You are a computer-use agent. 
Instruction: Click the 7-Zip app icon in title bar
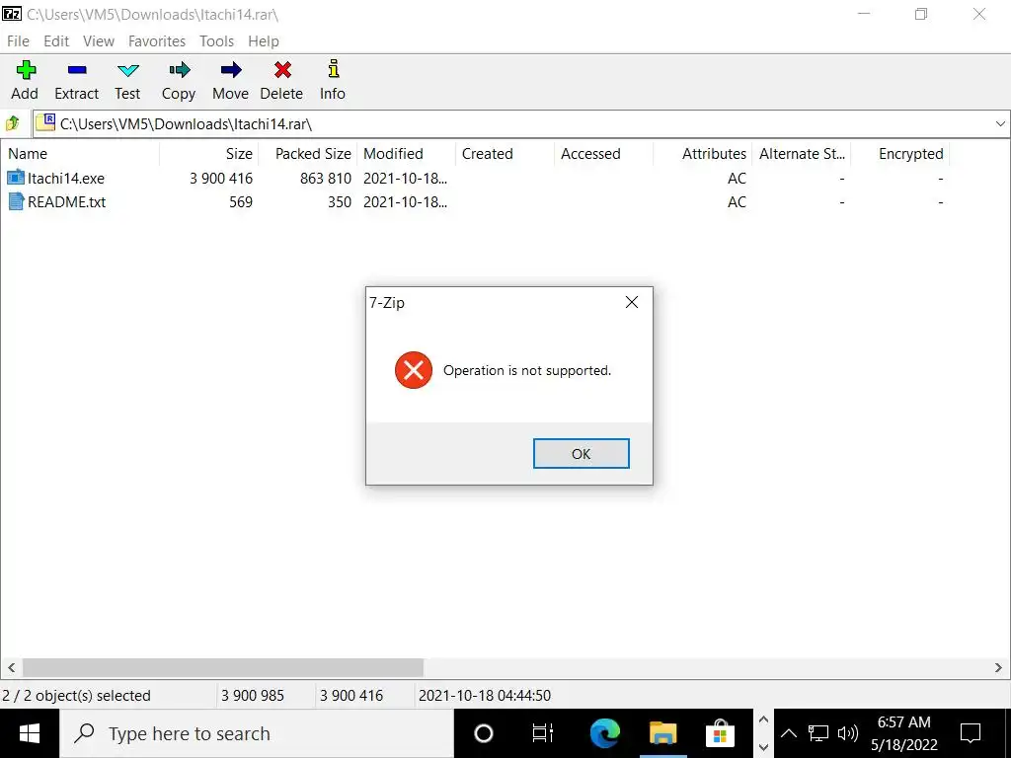(12, 13)
